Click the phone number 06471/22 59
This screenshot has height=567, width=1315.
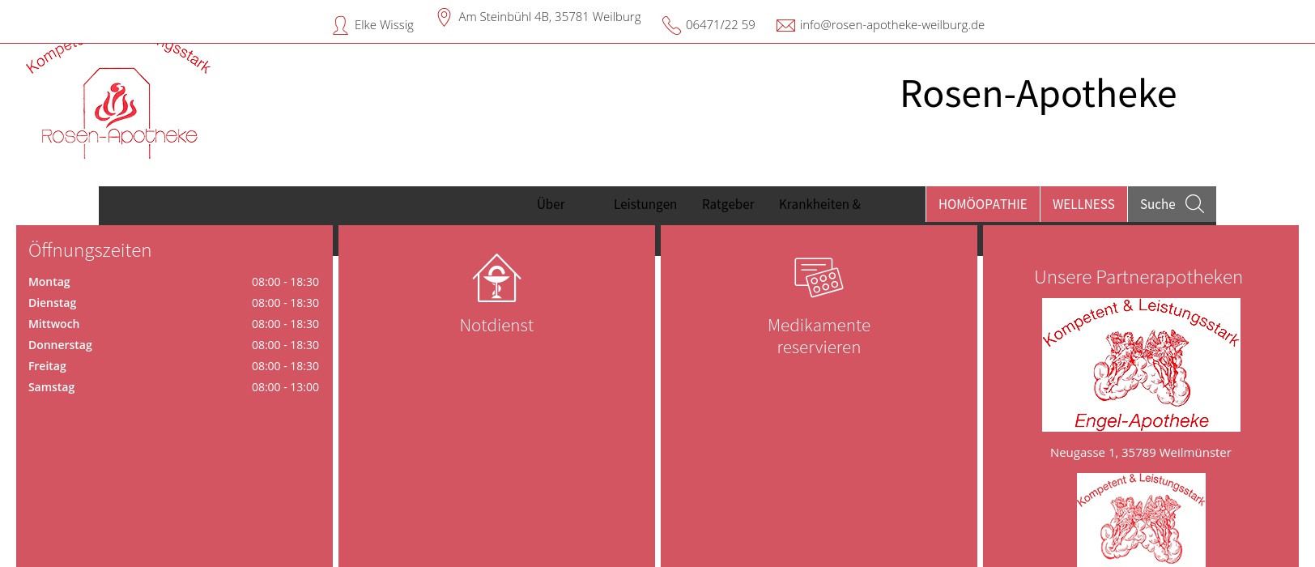point(721,25)
